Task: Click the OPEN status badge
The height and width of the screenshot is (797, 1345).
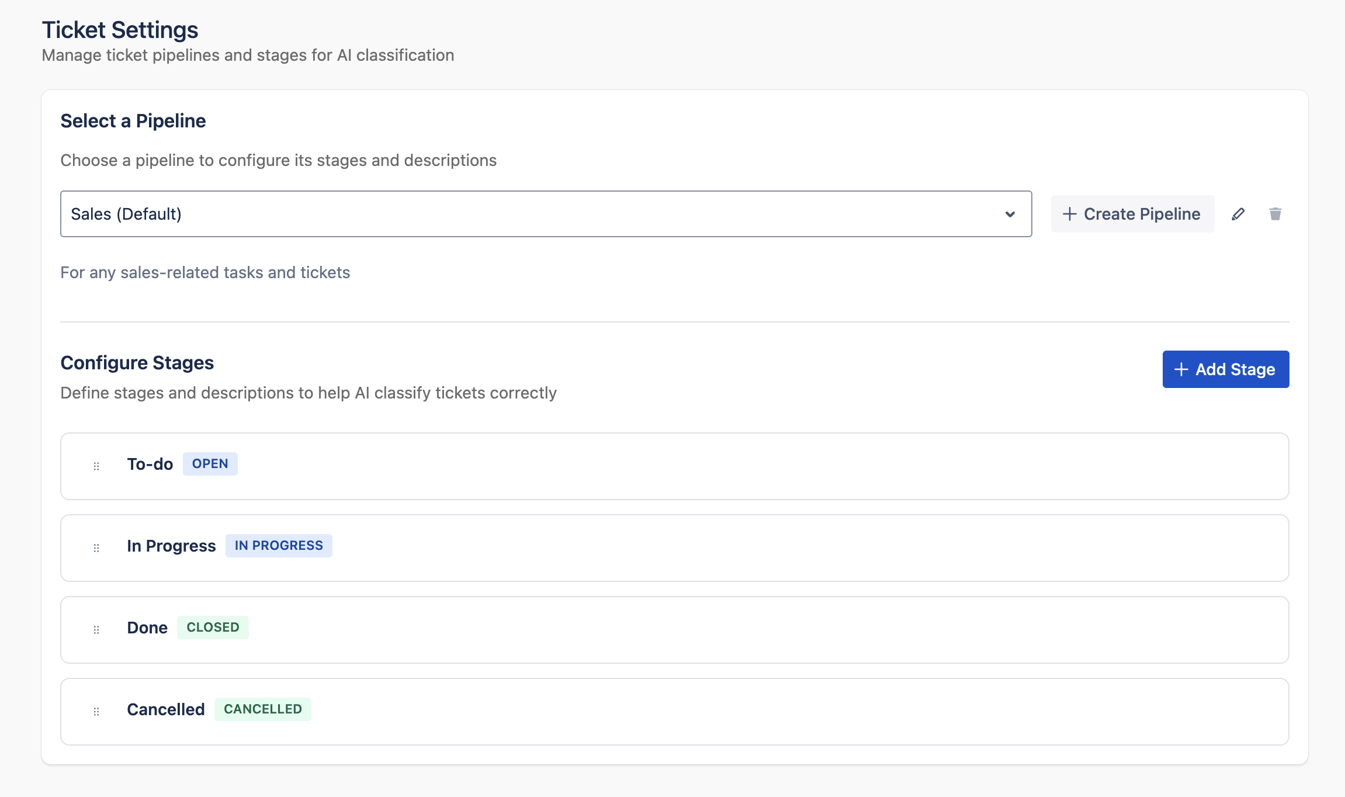Action: coord(210,463)
